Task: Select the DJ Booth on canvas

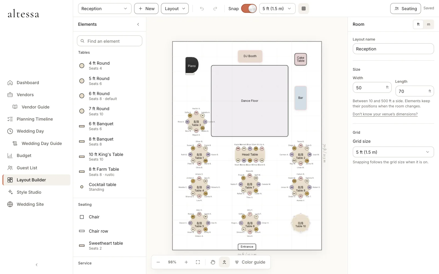Action: pos(250,56)
